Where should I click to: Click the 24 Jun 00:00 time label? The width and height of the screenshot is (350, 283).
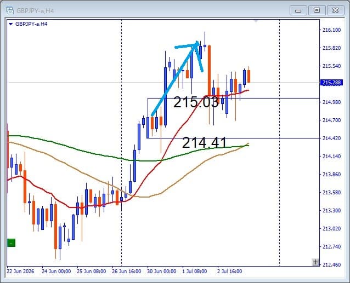[x=57, y=272]
